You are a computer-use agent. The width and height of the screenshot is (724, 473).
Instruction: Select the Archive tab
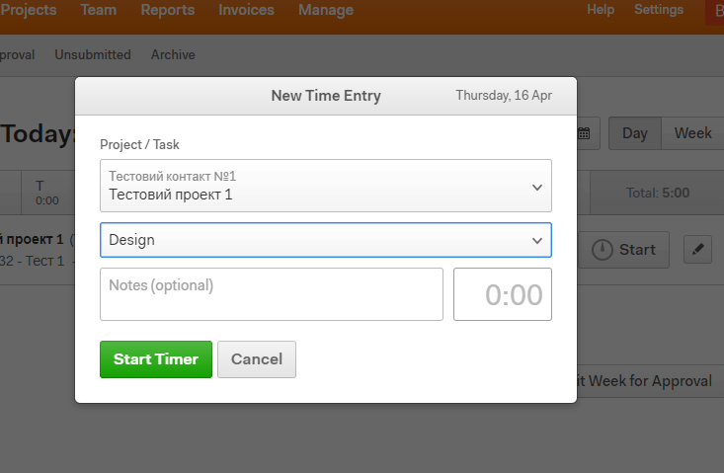173,54
